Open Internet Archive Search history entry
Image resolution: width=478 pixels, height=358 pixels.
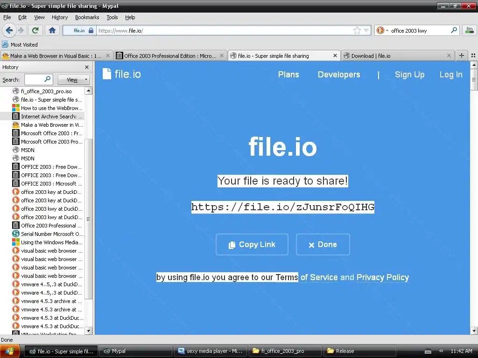coord(42,116)
